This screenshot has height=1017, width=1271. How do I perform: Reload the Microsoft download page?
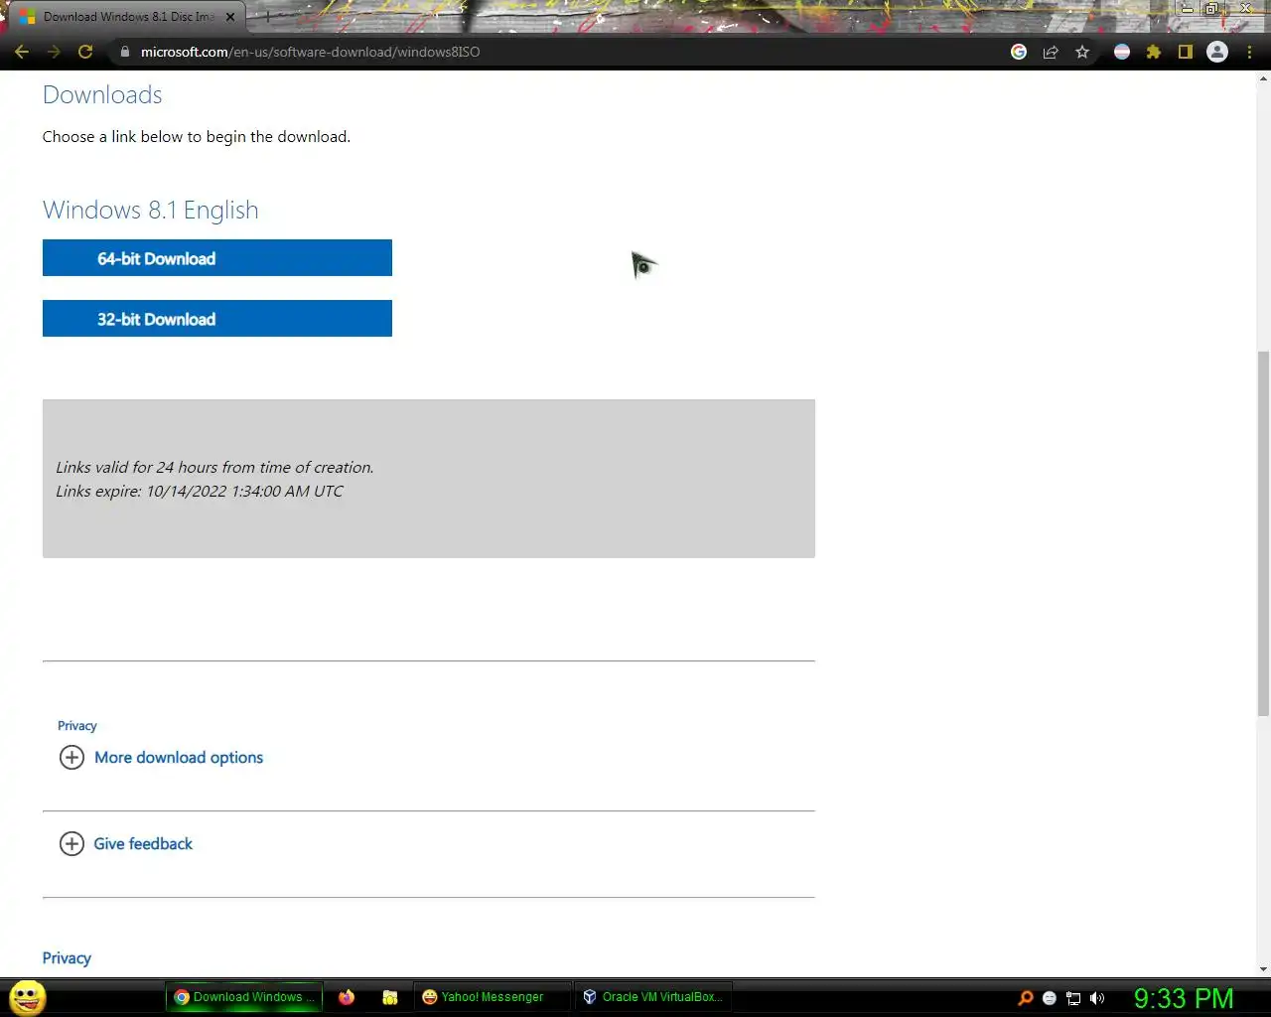(85, 52)
